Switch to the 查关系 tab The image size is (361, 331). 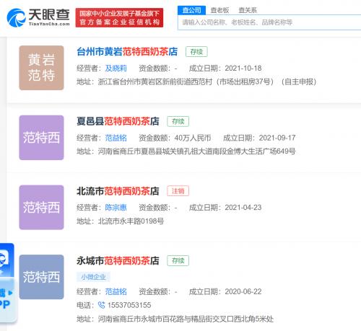(248, 10)
